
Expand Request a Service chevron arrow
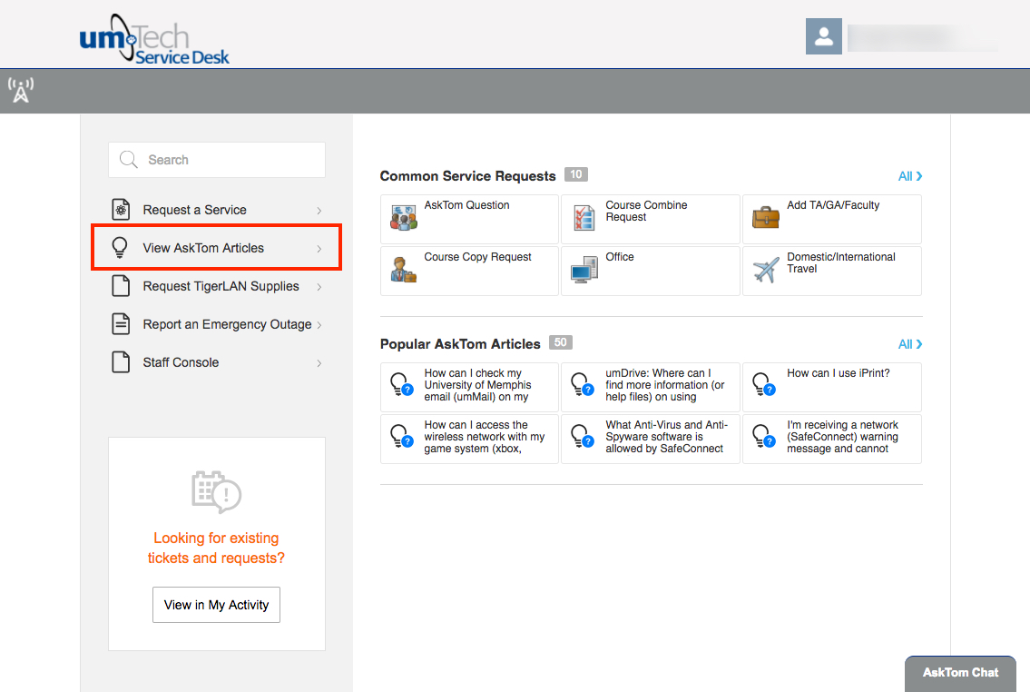(319, 211)
